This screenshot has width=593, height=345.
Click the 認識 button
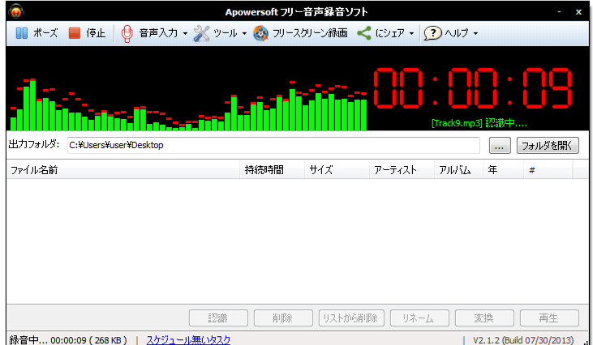pos(218,318)
